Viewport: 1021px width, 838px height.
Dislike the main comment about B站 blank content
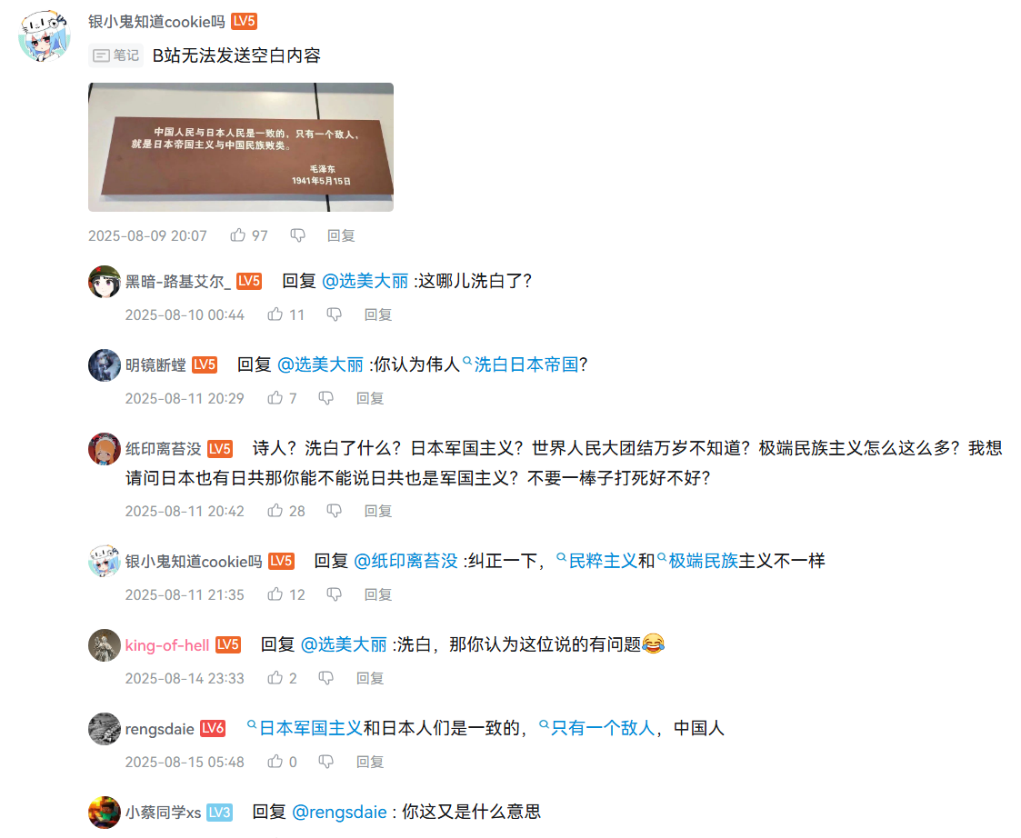[x=297, y=235]
